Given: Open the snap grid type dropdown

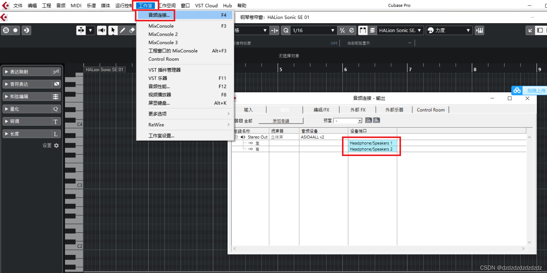Looking at the screenshot, I should [265, 30].
